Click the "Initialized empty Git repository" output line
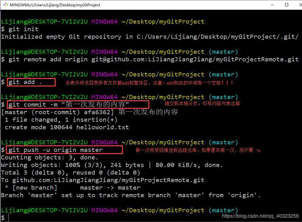The image size is (302, 222). [x=150, y=36]
